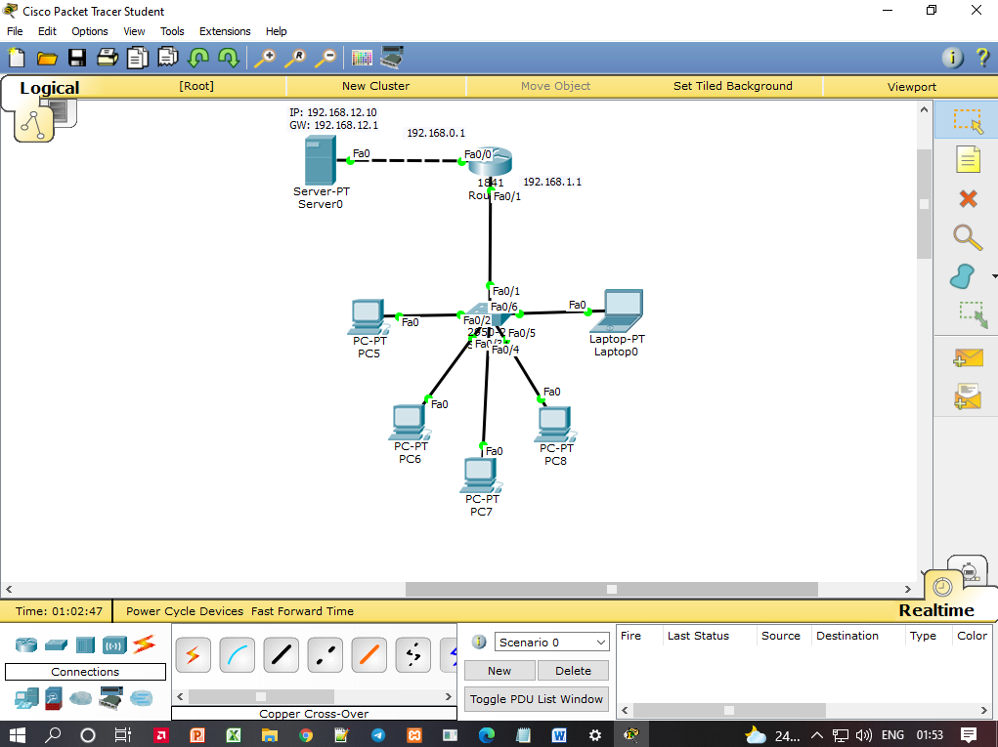Screen dimensions: 998x747
Task: Open the drawing palette icon
Action: 362,58
